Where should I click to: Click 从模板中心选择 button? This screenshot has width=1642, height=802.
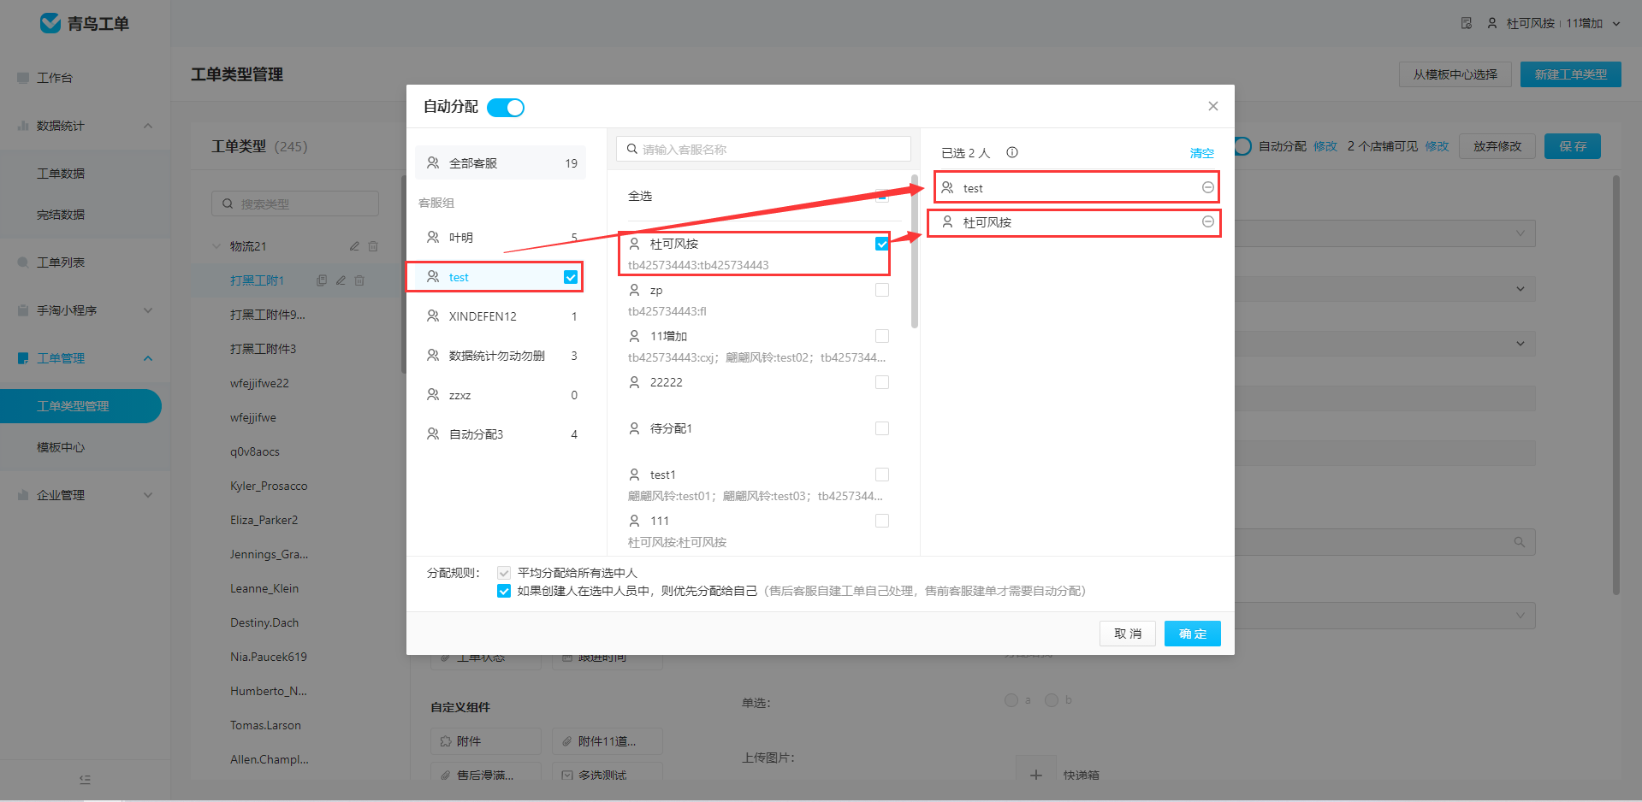(x=1455, y=74)
